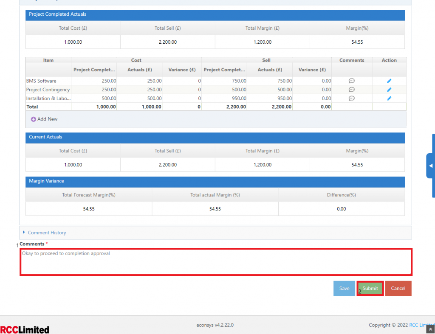Click the Difference(%) header
The height and width of the screenshot is (334, 435).
click(341, 195)
